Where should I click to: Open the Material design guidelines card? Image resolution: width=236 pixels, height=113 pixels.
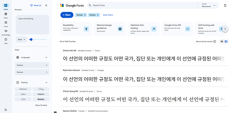click(x=110, y=29)
